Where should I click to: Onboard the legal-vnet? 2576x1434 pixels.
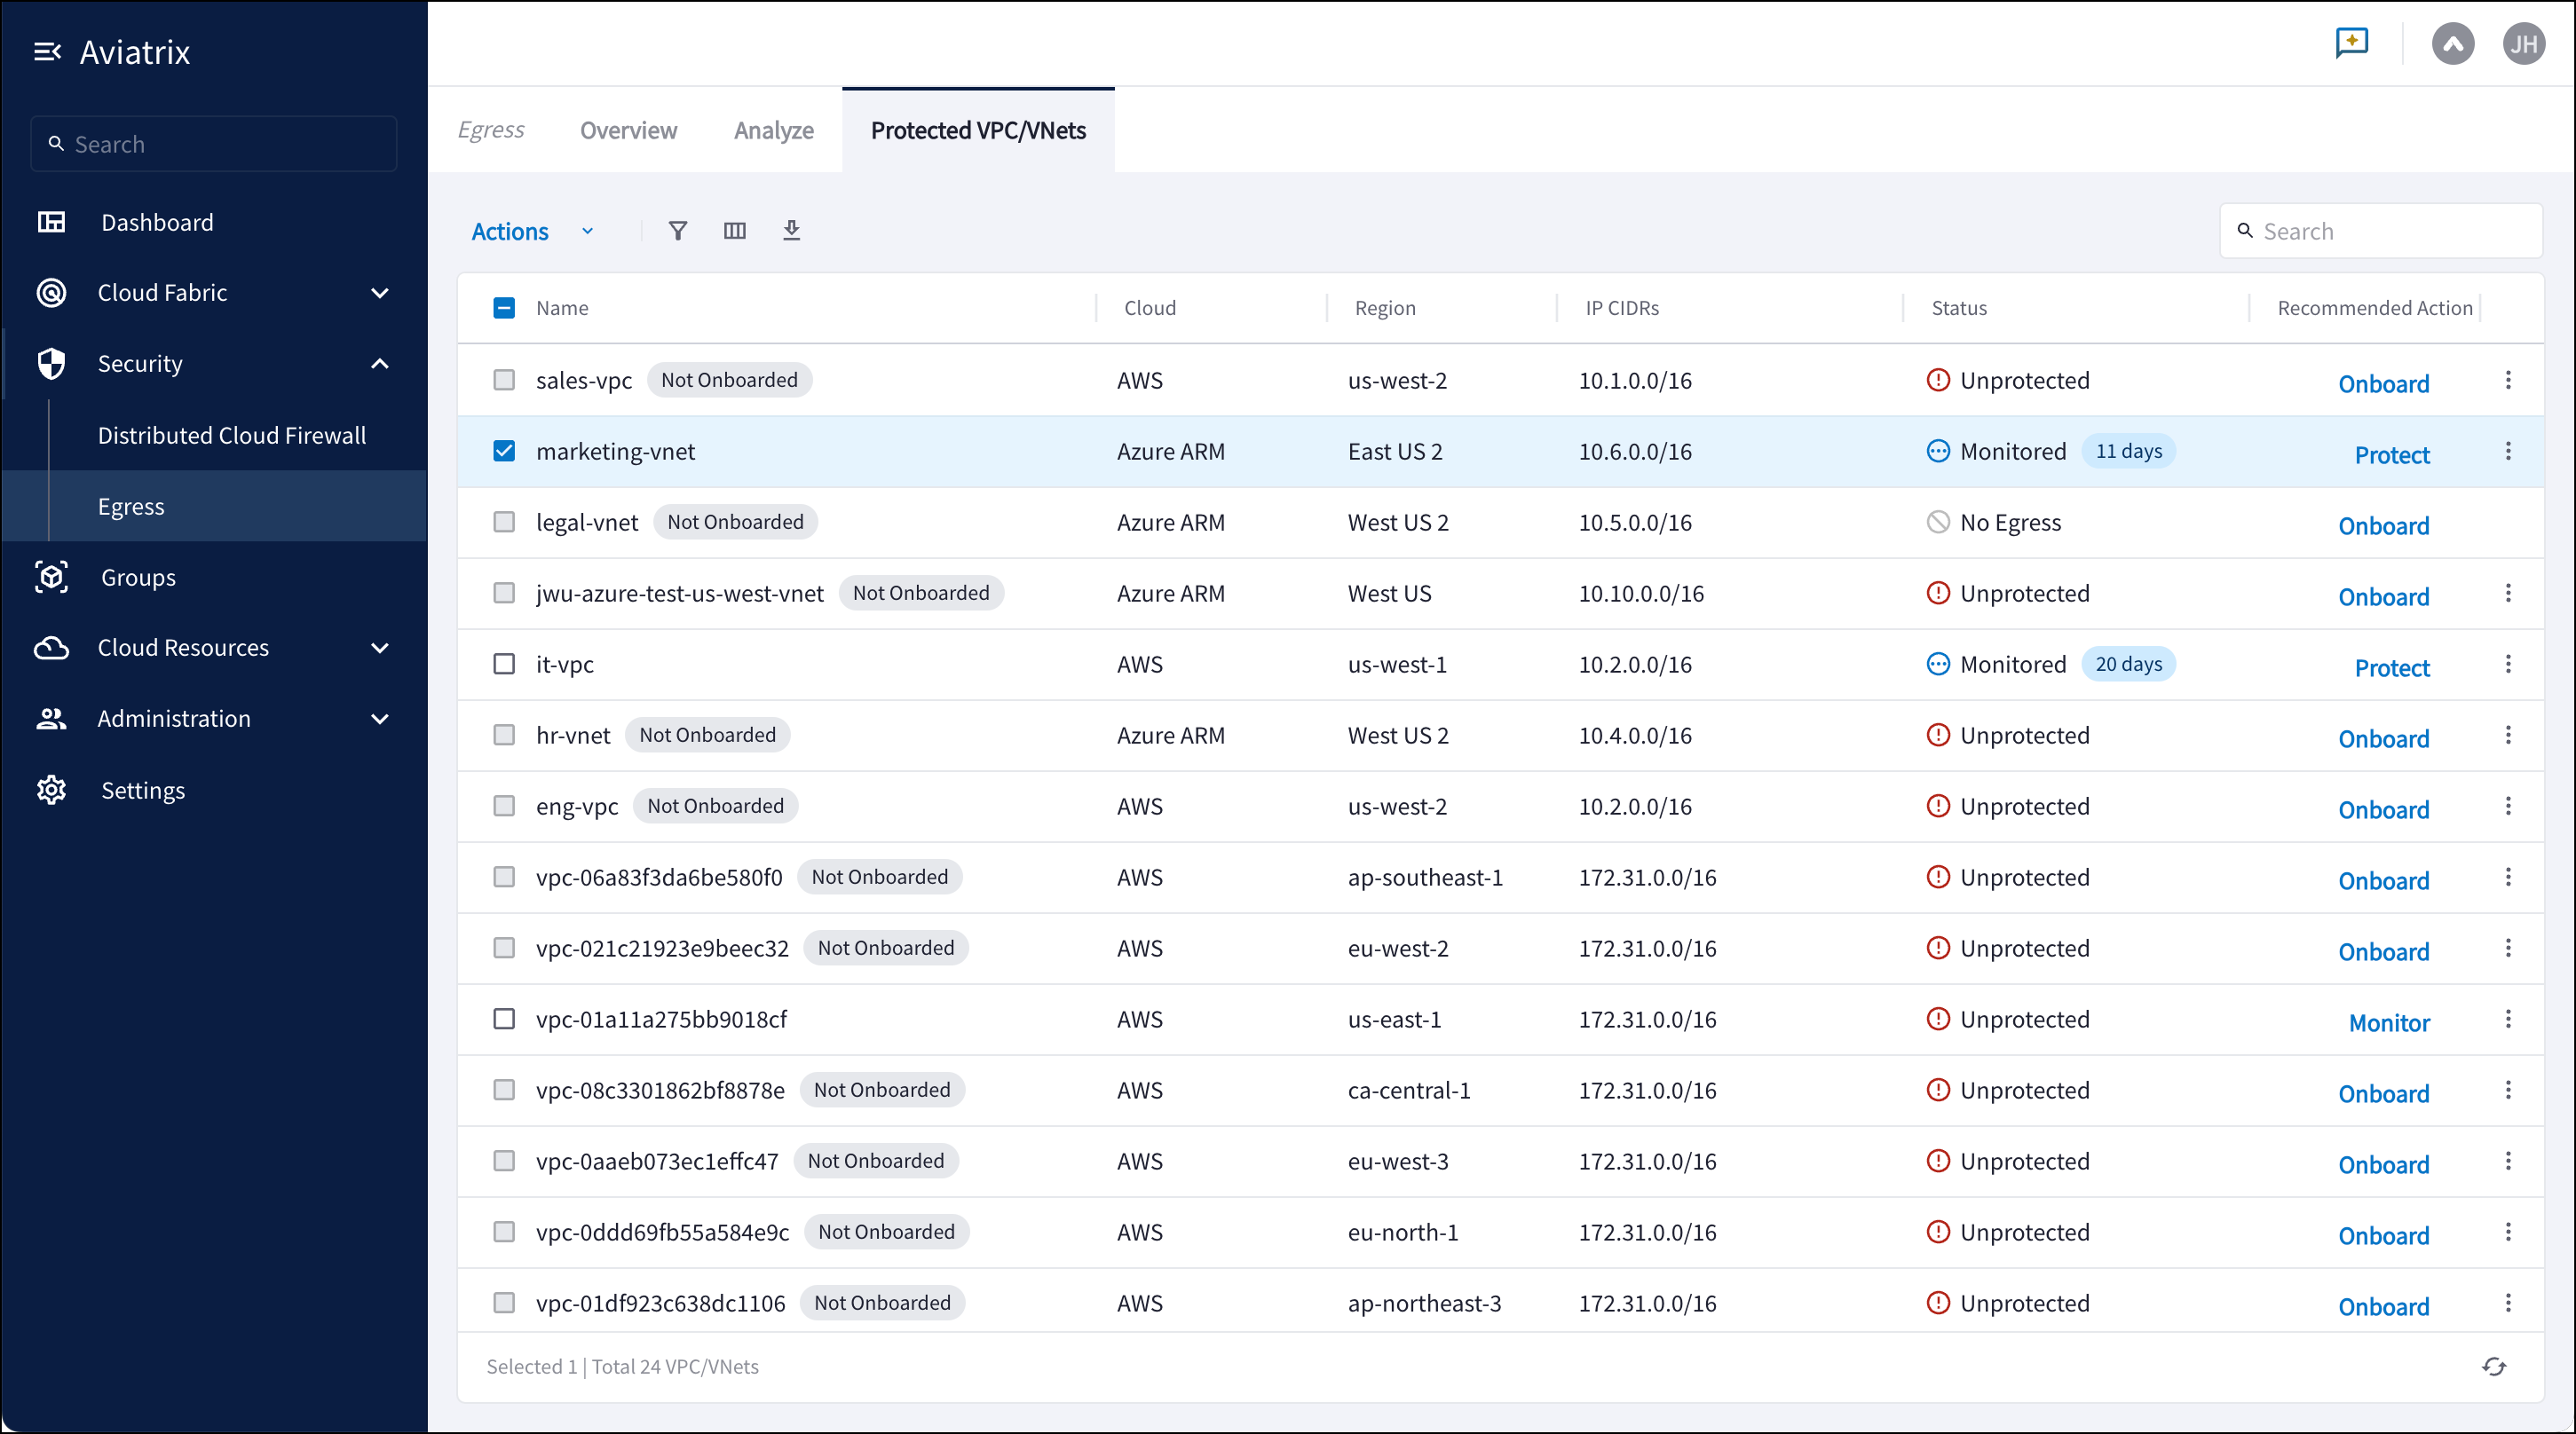coord(2383,525)
